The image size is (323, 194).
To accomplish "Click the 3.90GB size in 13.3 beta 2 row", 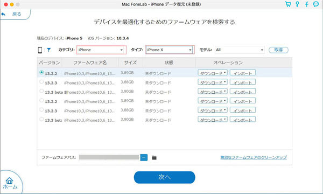I will 127,91.
